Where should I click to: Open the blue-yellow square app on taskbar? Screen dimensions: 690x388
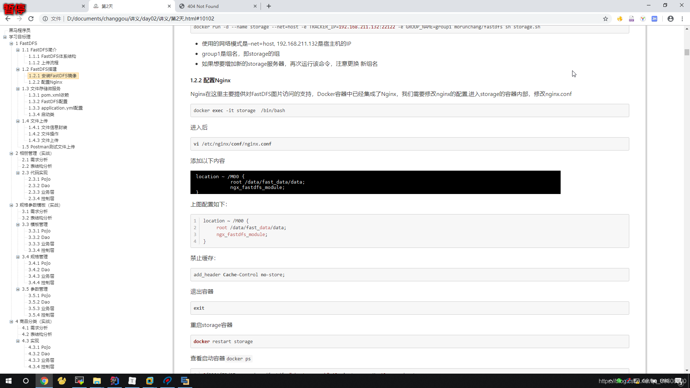pos(150,381)
